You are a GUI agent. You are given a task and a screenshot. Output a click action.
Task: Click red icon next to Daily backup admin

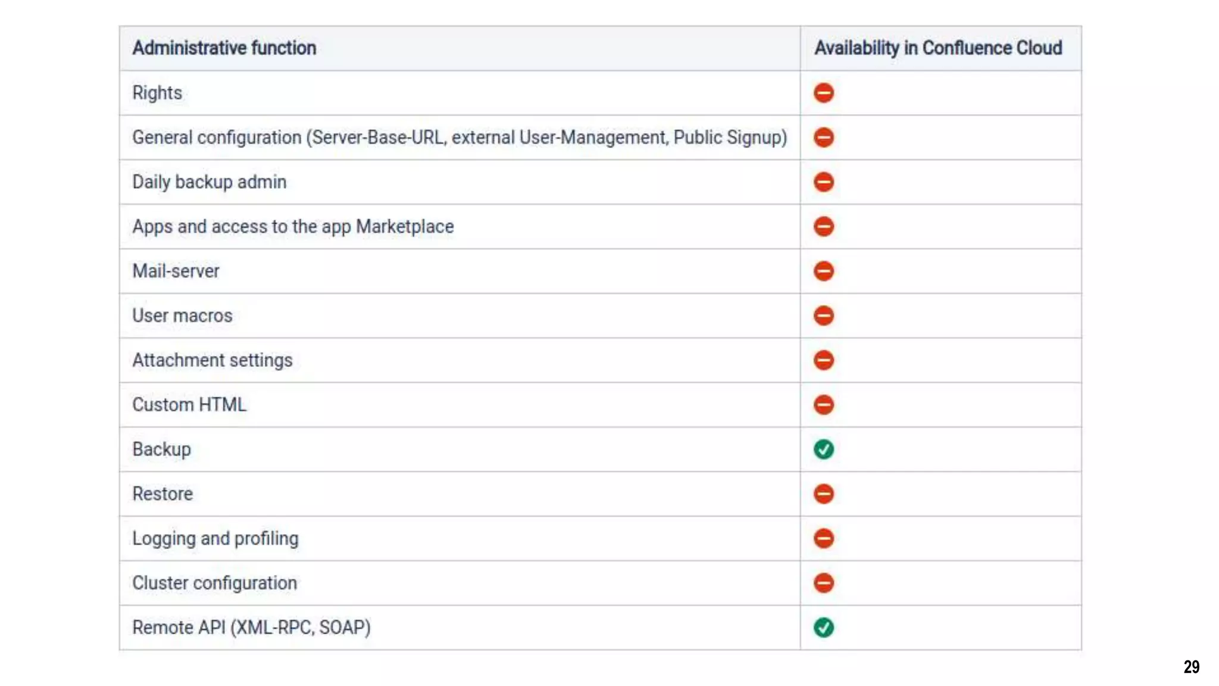click(x=823, y=182)
